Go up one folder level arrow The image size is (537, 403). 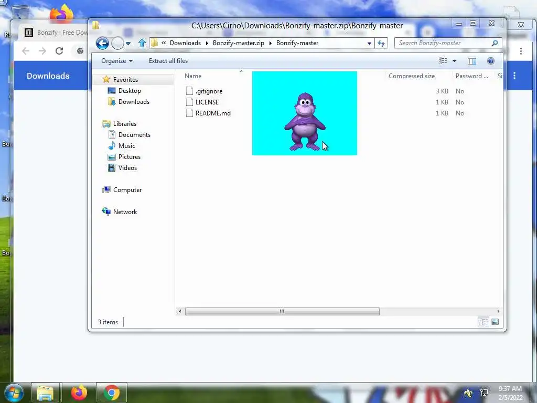(142, 43)
